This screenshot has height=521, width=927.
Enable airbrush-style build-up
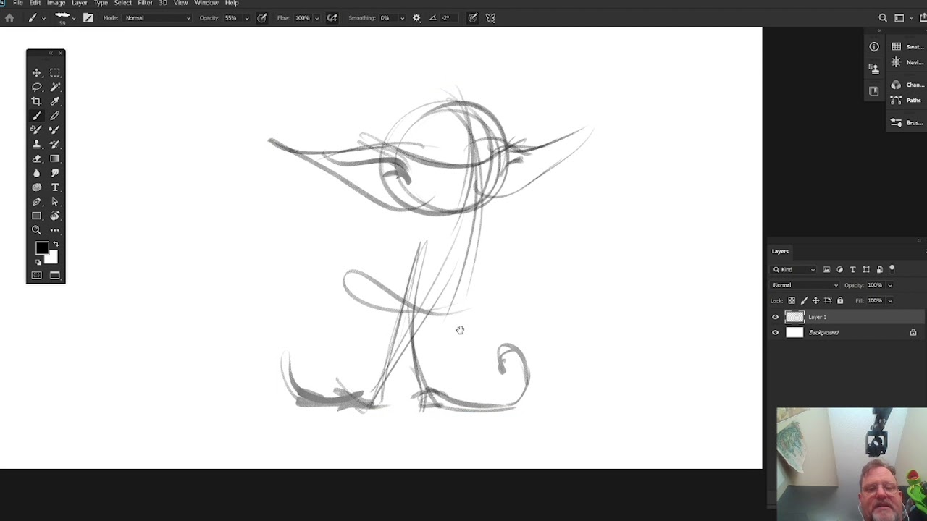(x=332, y=18)
